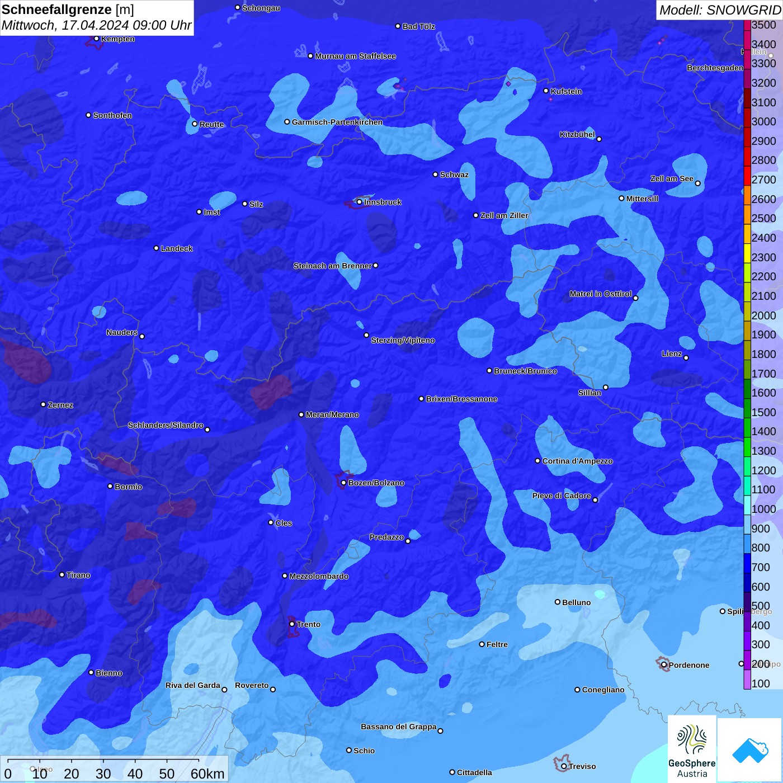Click the 'Modell: SNOWGRID' label
The width and height of the screenshot is (783, 783).
pyautogui.click(x=720, y=10)
